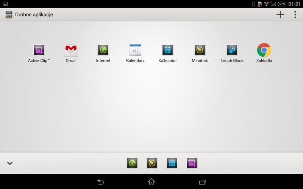Open the Active Clip small app
Screen dimensions: 303x189
(x=39, y=53)
